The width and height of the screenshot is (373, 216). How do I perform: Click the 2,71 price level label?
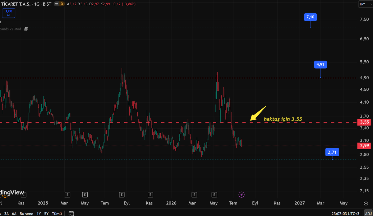pos(332,152)
